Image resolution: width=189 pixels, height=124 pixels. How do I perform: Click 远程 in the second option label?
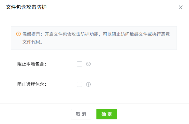(31, 84)
